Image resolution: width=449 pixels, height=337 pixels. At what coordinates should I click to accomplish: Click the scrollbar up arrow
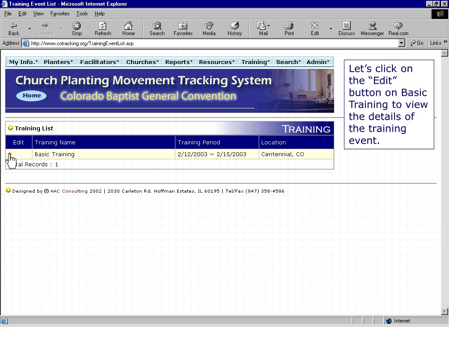pyautogui.click(x=445, y=53)
